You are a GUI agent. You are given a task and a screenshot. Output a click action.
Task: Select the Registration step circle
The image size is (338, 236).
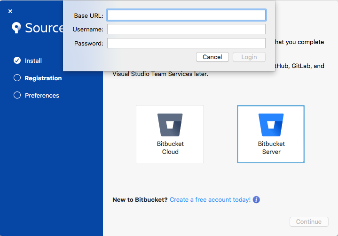[17, 78]
